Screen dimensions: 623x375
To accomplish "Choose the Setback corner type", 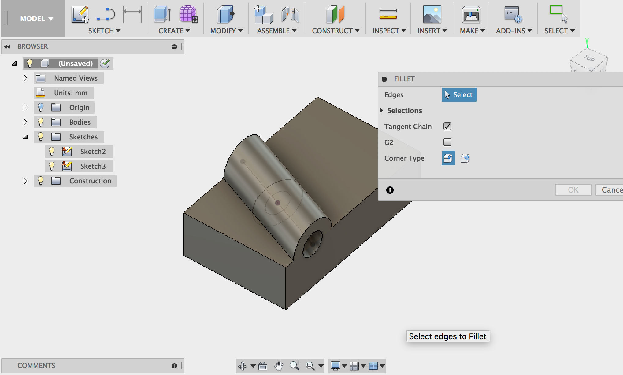I will pyautogui.click(x=465, y=158).
